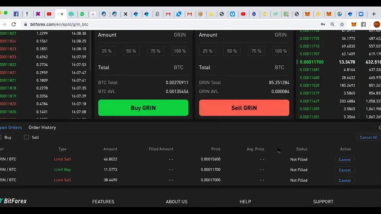Click the Buy GRIN button
The width and height of the screenshot is (381, 214).
(x=143, y=108)
